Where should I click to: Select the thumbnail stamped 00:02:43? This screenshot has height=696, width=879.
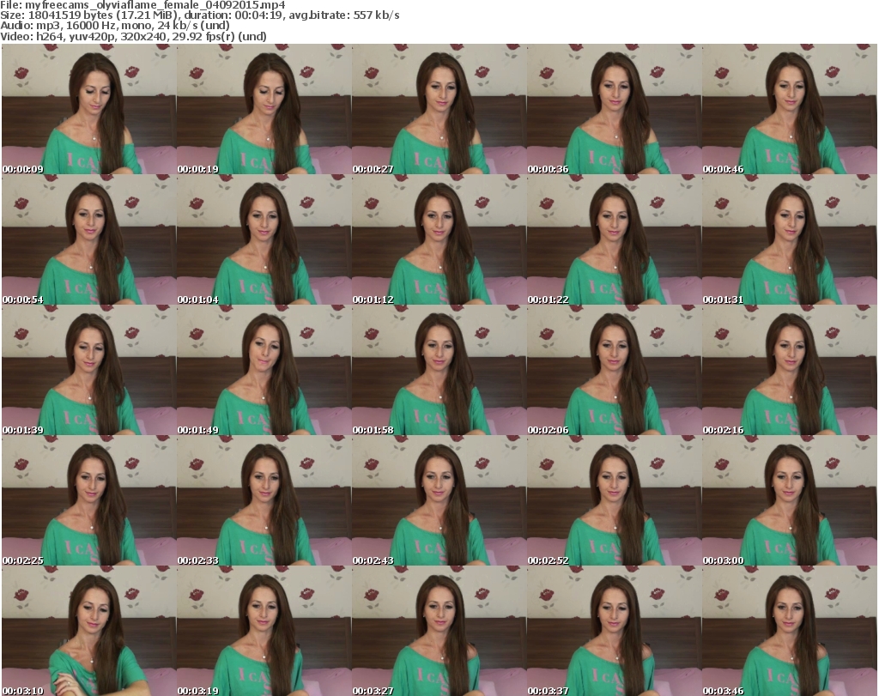[439, 501]
